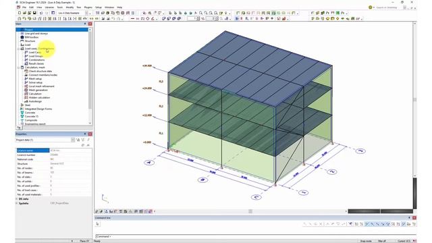Click the New project icon in toolbar
432x243 pixels.
[x=20, y=13]
